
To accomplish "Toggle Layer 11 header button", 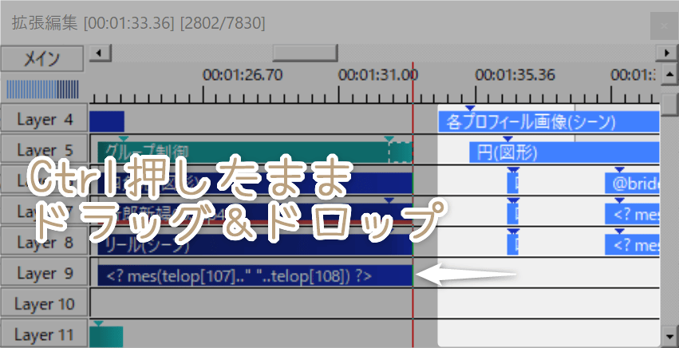I will [44, 334].
